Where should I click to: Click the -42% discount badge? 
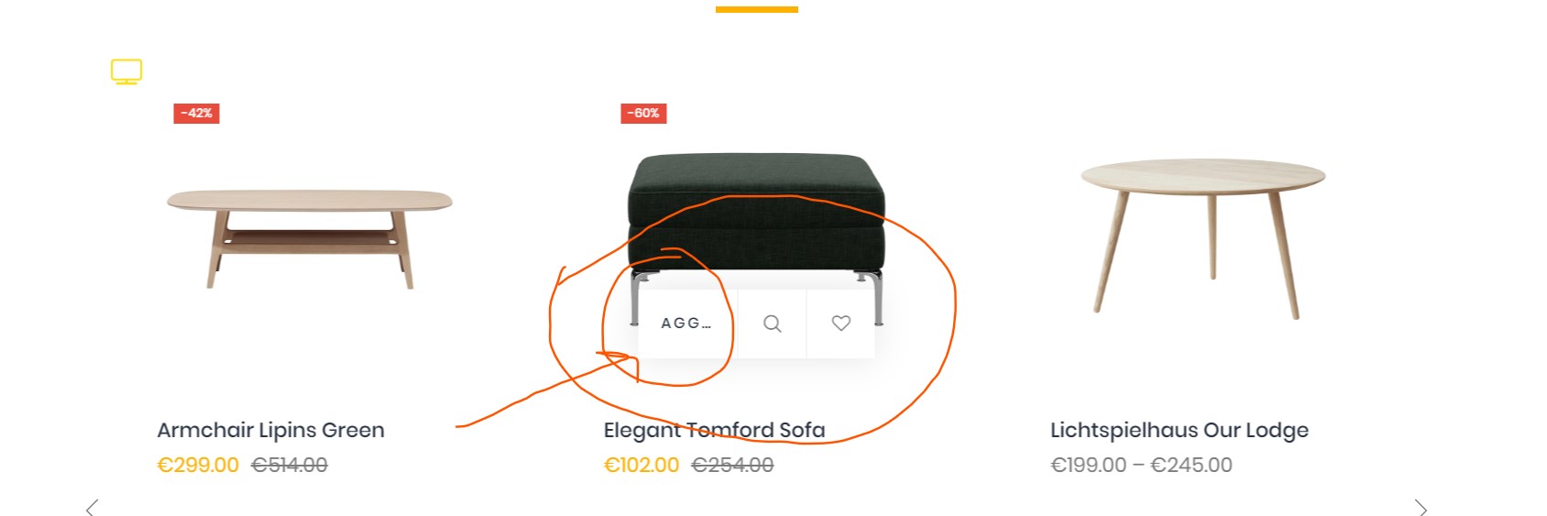coord(196,113)
